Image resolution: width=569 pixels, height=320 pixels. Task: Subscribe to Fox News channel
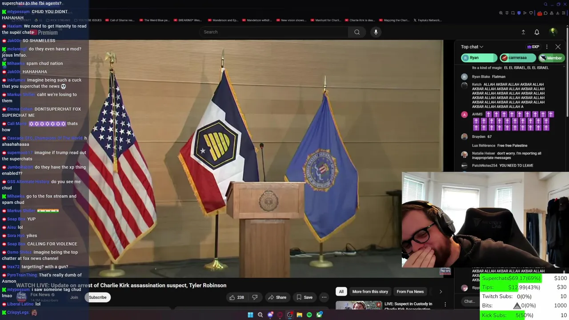tap(97, 297)
